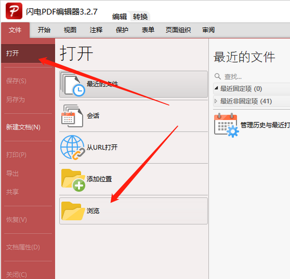Click the 从URL打开 globe link icon

(x=72, y=147)
